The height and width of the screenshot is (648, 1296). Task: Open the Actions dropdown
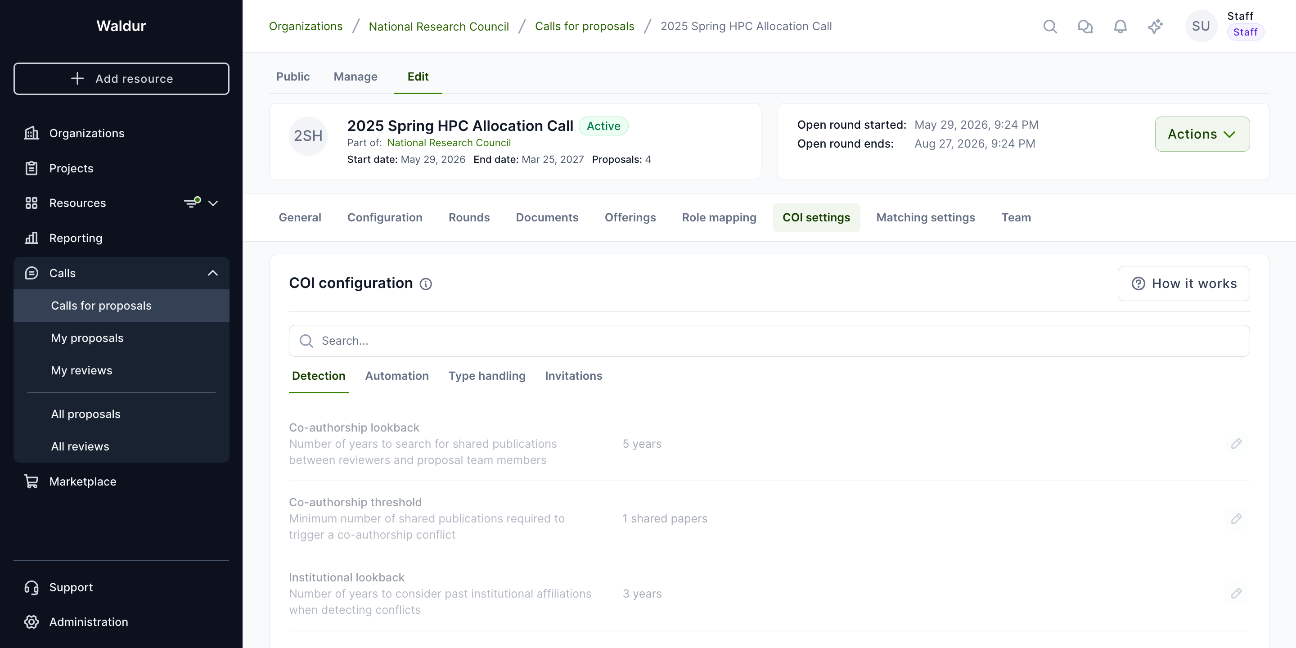[1202, 134]
